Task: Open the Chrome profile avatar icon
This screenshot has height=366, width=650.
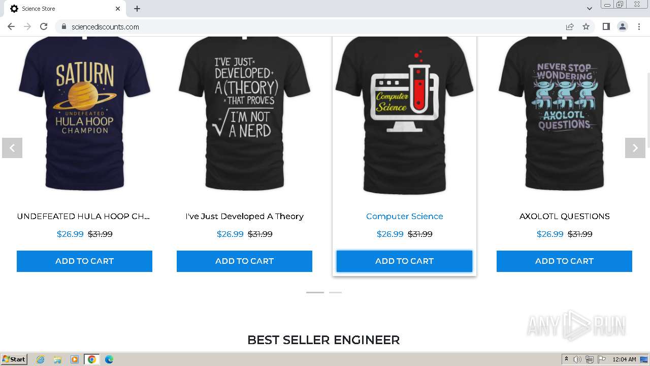Action: point(623,26)
